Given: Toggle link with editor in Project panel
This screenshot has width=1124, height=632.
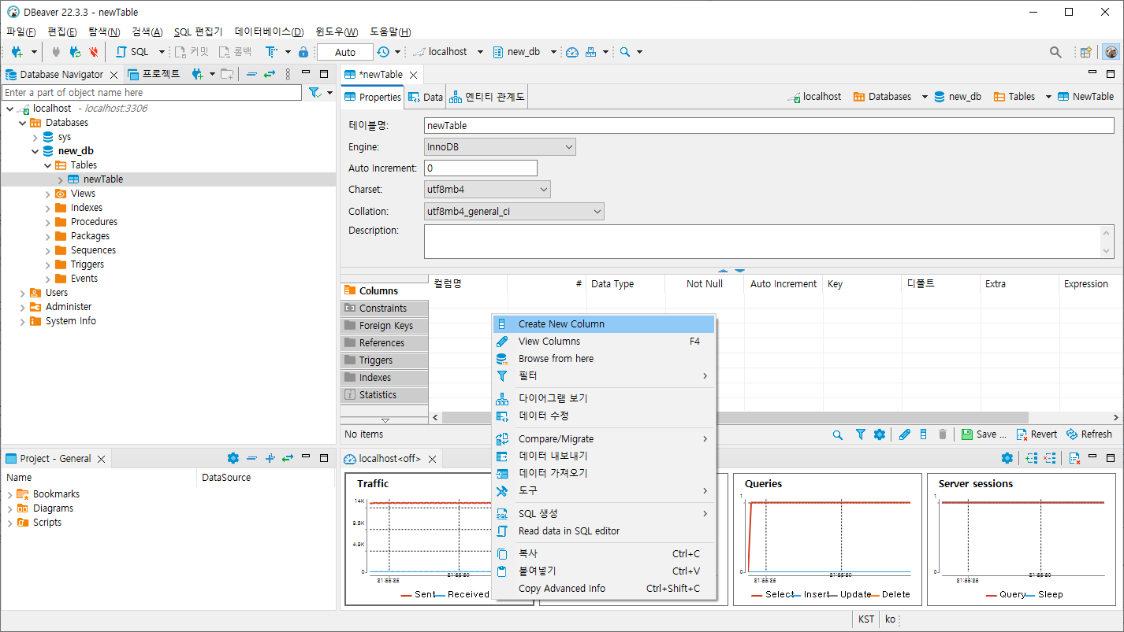Looking at the screenshot, I should click(x=288, y=458).
